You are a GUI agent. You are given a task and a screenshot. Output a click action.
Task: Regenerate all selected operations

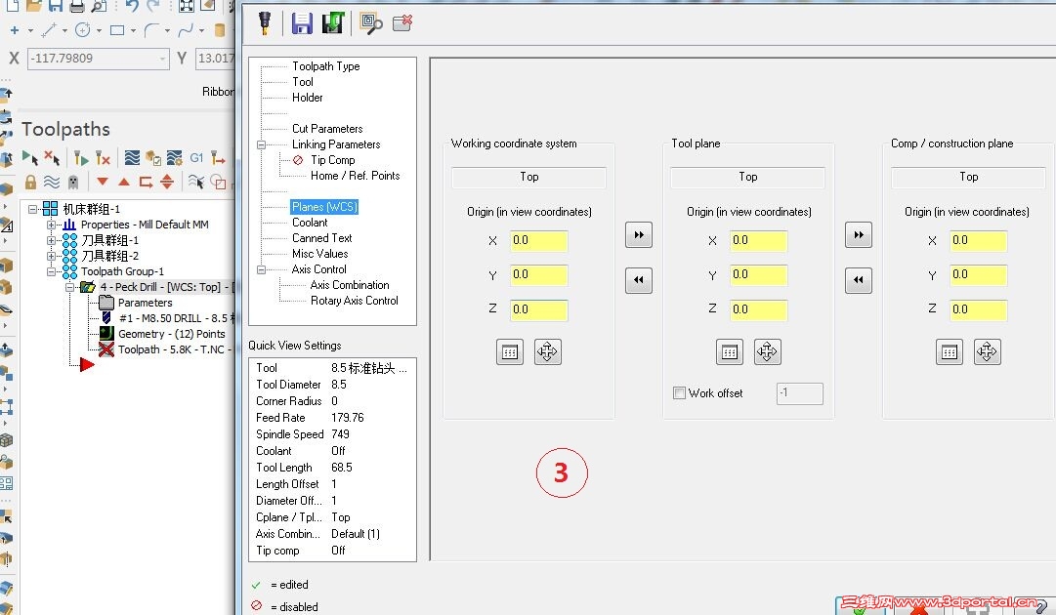81,158
